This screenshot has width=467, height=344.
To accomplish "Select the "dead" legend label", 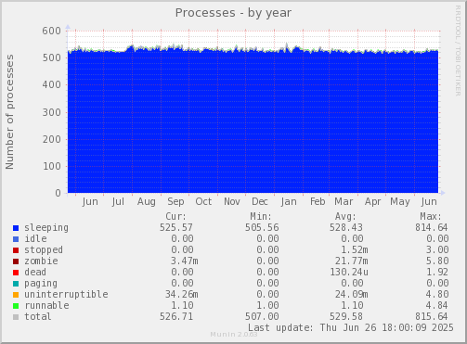I will click(35, 272).
